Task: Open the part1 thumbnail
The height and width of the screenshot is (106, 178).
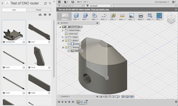Action: (x=39, y=30)
